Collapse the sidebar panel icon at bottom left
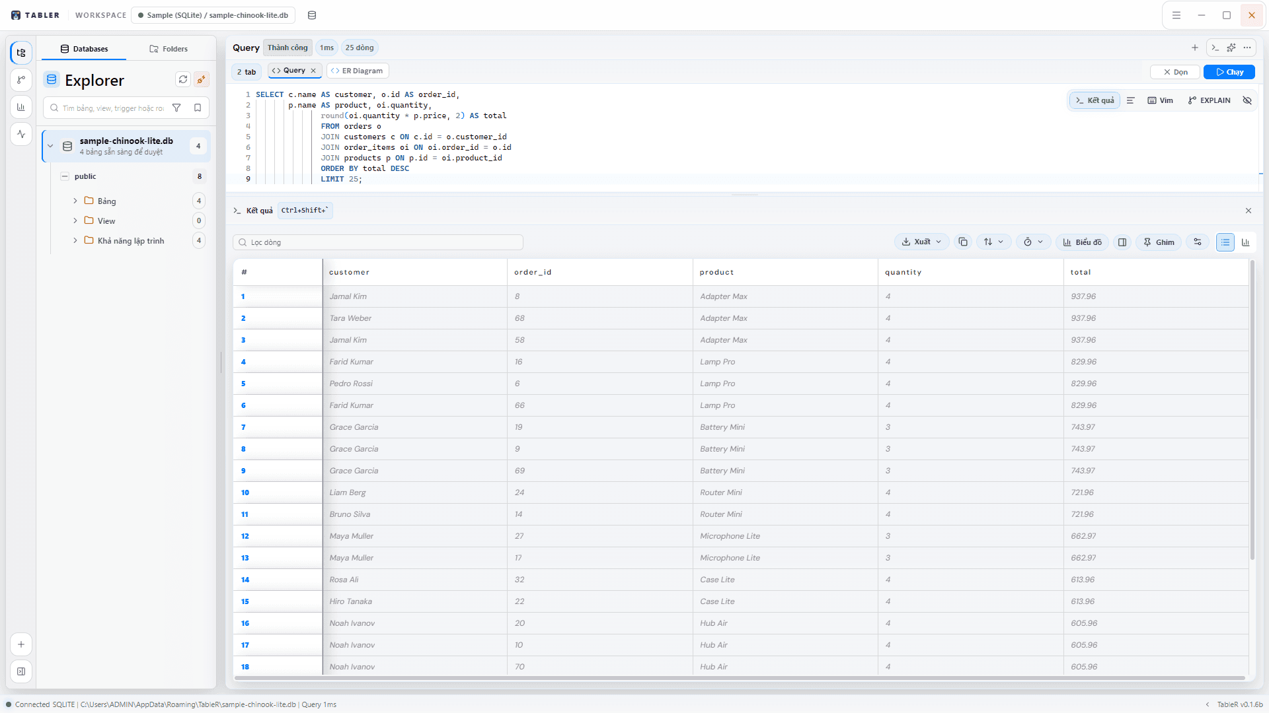 (21, 671)
